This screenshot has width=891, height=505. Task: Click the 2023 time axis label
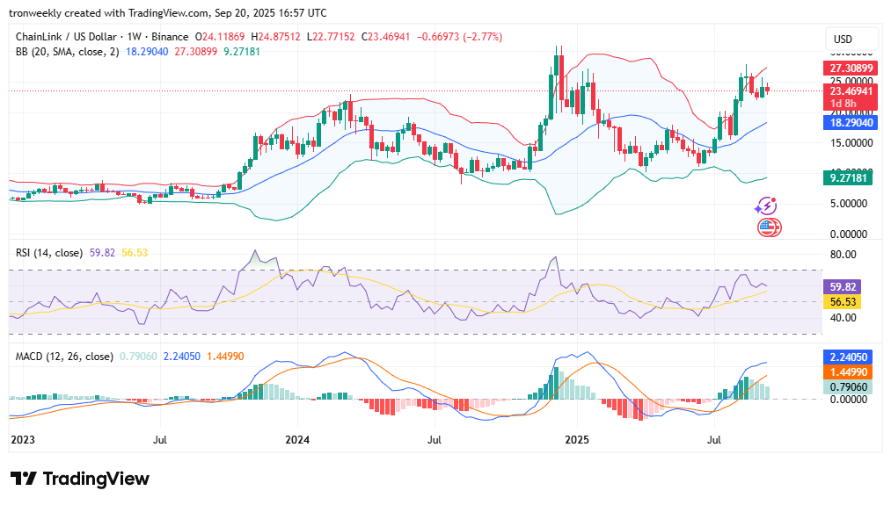pos(23,440)
